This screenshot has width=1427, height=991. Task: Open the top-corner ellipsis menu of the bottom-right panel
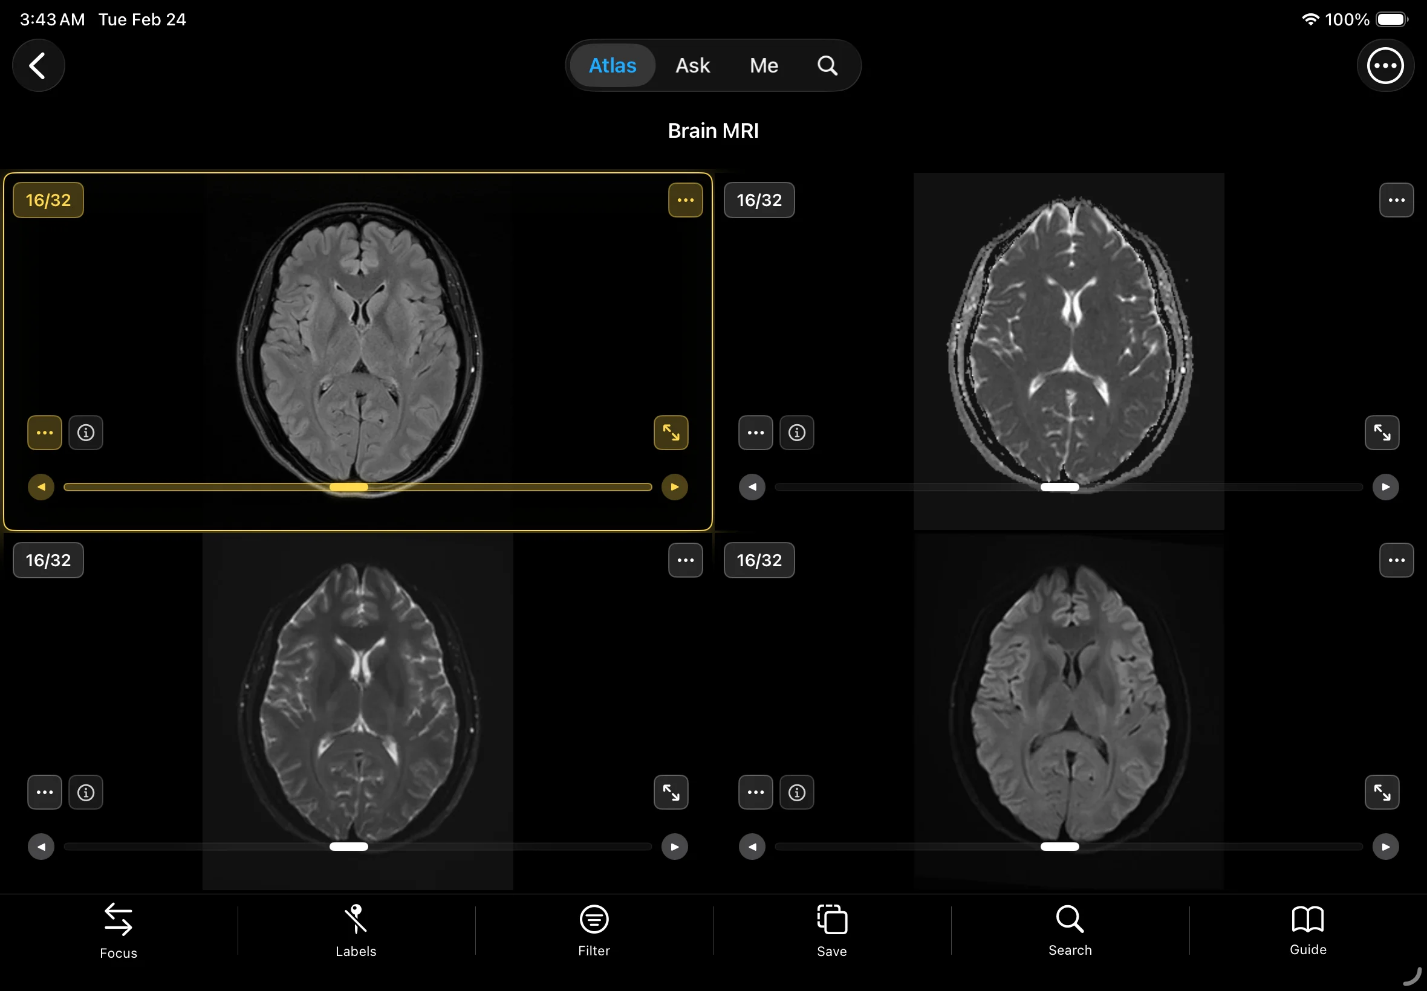point(1396,560)
